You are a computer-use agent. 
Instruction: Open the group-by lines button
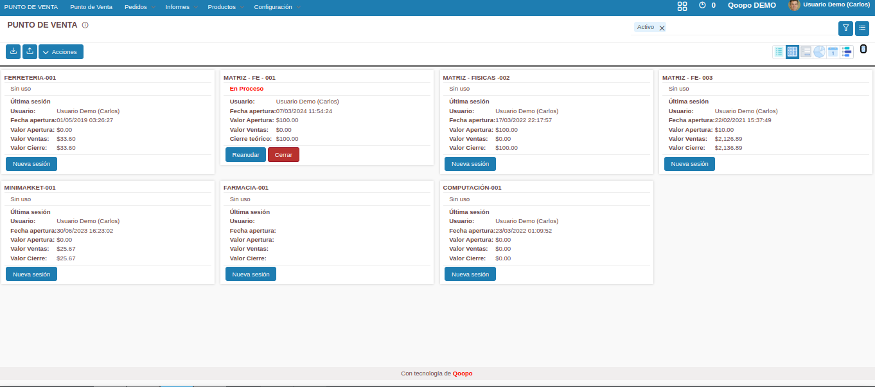click(862, 28)
